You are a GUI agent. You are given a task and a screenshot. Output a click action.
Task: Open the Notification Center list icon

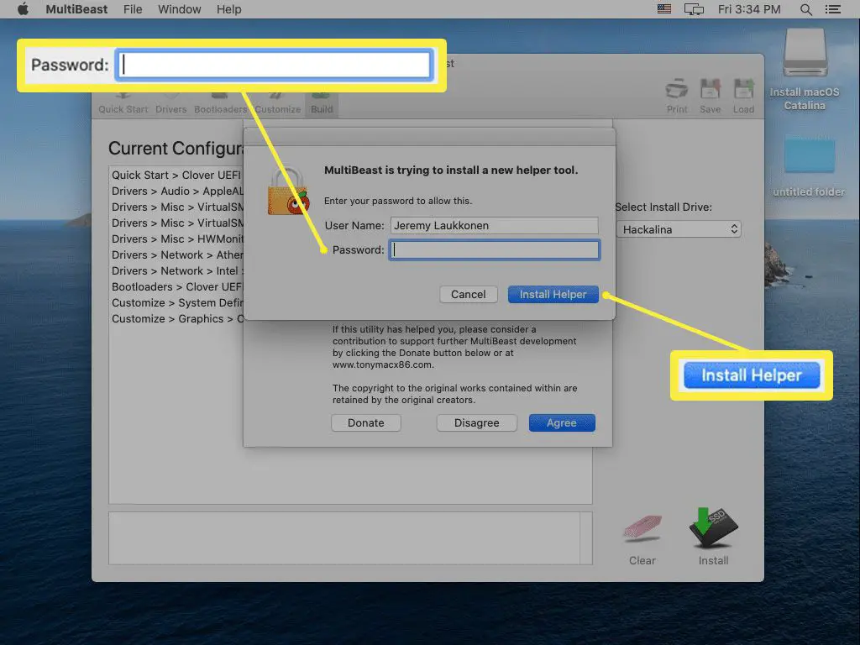(832, 9)
